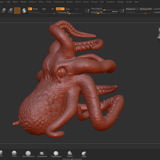Select the DamStandard brush
The image size is (160, 160).
tap(28, 154)
